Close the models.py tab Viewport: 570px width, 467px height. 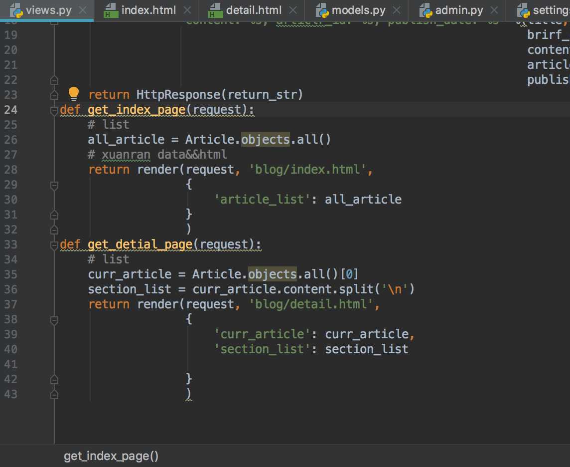pyautogui.click(x=397, y=10)
